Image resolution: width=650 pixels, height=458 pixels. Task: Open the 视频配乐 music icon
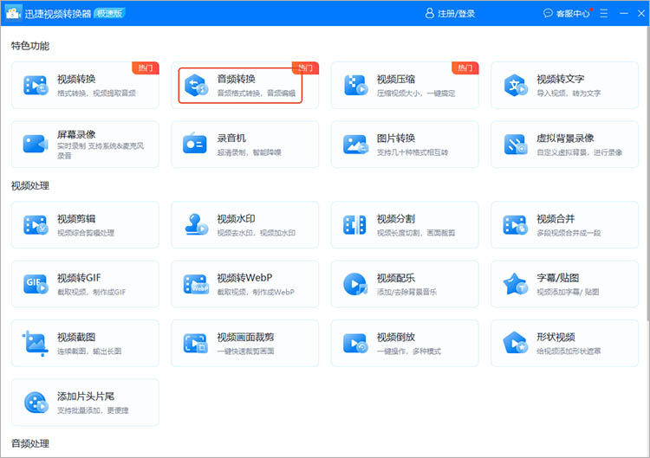(x=355, y=284)
